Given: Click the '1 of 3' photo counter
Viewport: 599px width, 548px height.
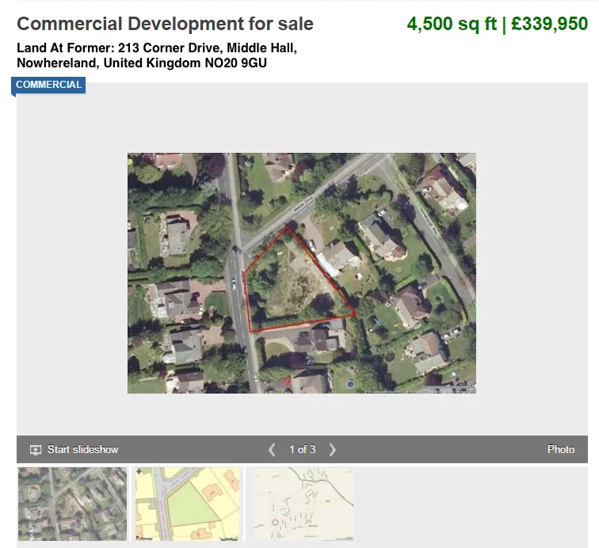Looking at the screenshot, I should 302,450.
